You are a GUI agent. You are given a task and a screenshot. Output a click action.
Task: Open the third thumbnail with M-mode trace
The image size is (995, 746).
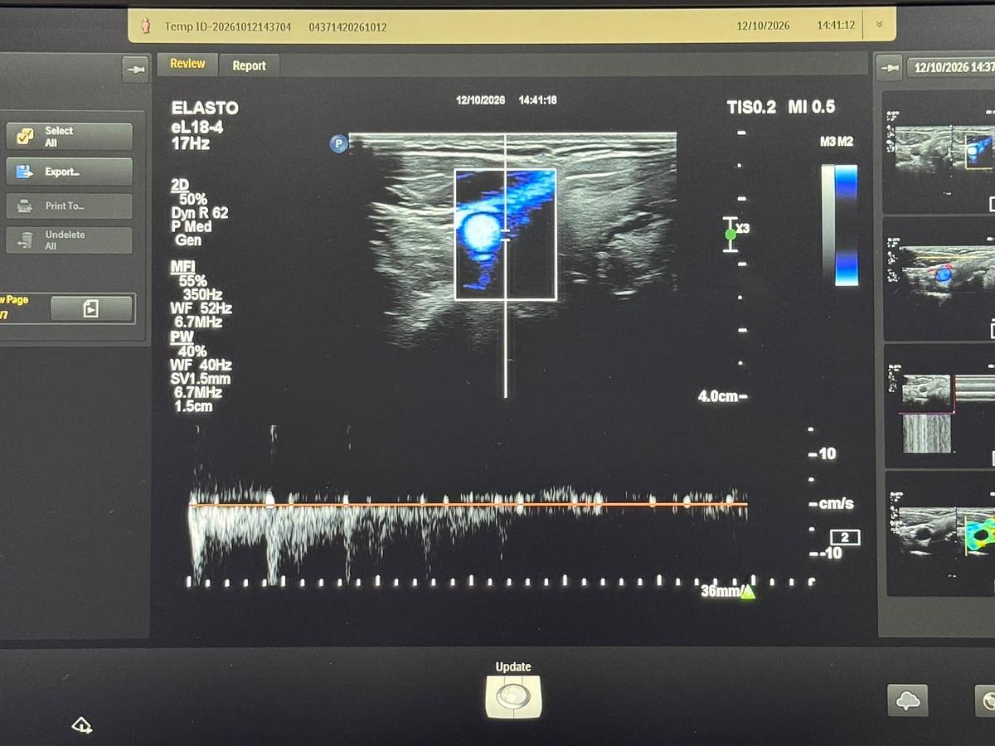pyautogui.click(x=939, y=406)
